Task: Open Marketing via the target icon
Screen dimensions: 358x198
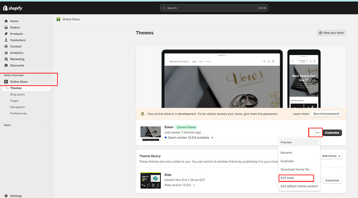Action: coord(6,59)
